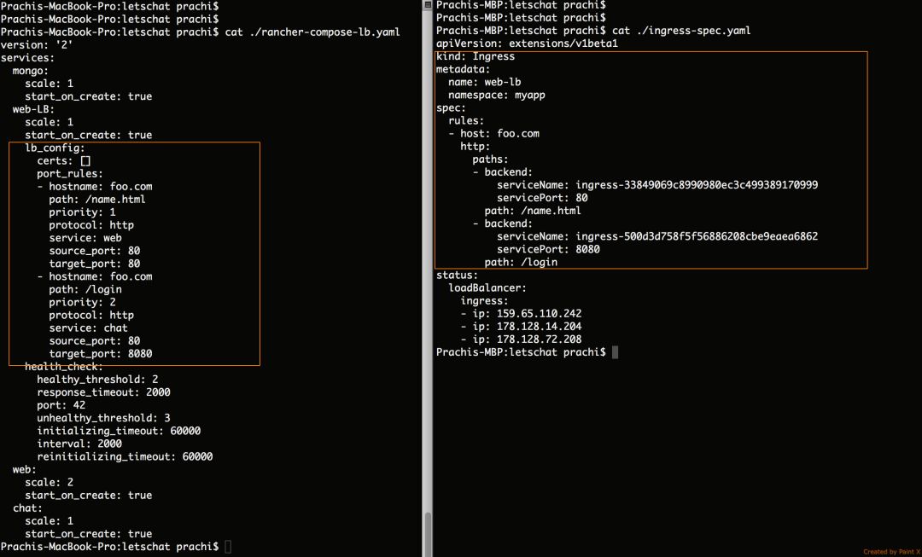Click the 'apiVersion: extensions/v1beta1' line

527,44
